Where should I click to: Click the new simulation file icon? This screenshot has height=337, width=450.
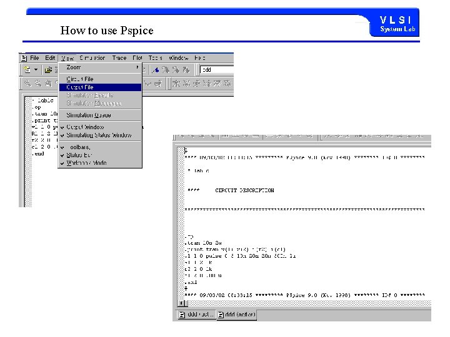point(27,70)
